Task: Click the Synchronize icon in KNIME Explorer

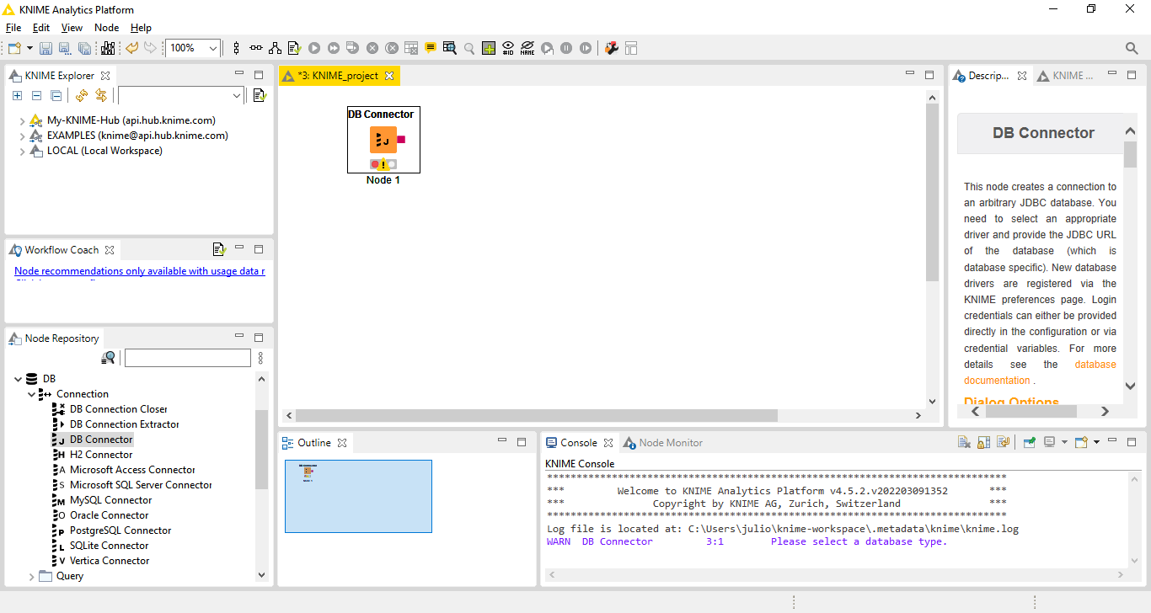Action: click(101, 96)
